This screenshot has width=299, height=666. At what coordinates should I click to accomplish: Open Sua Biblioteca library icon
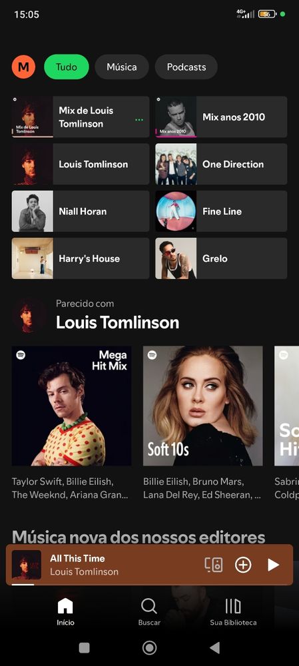(x=233, y=607)
